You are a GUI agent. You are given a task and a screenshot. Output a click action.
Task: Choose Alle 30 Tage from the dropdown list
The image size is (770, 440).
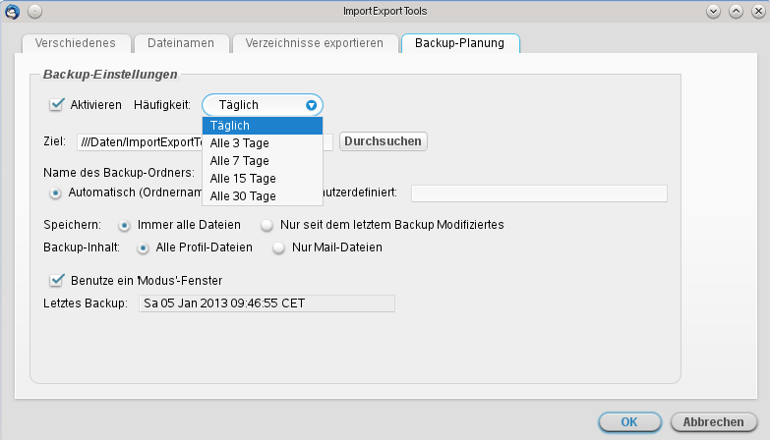242,196
